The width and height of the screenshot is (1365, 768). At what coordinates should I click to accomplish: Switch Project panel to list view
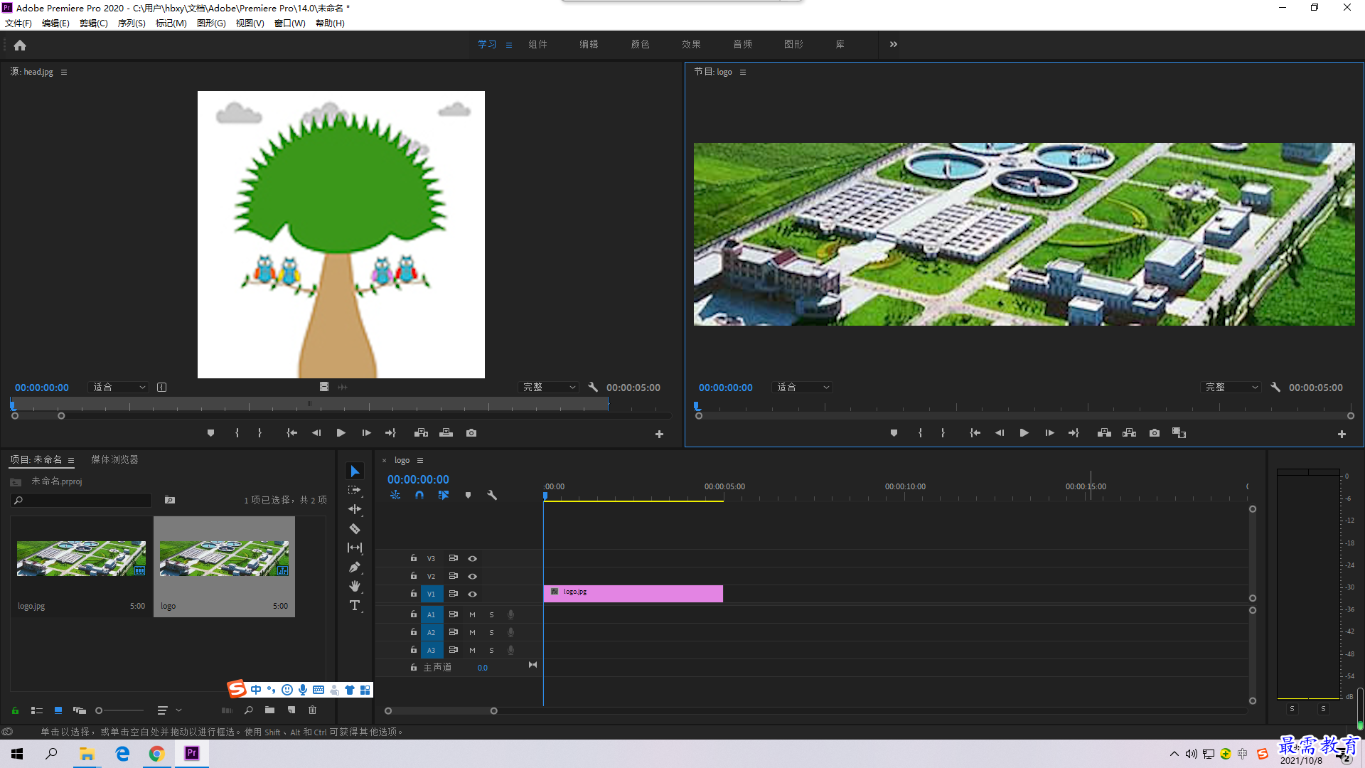pyautogui.click(x=37, y=710)
